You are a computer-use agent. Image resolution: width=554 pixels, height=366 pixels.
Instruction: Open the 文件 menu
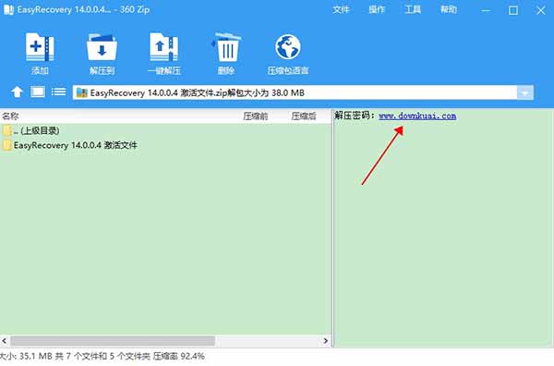coord(341,9)
